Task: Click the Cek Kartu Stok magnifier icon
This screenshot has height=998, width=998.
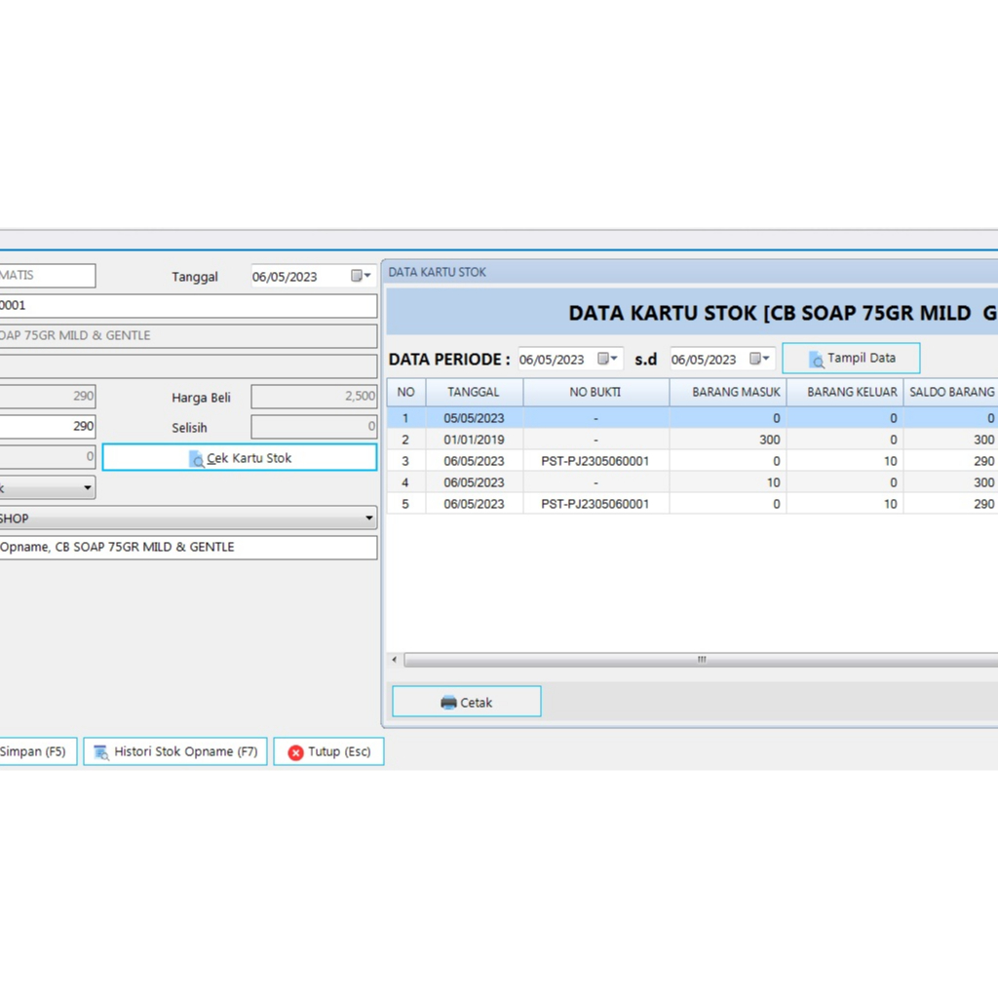Action: 197,458
